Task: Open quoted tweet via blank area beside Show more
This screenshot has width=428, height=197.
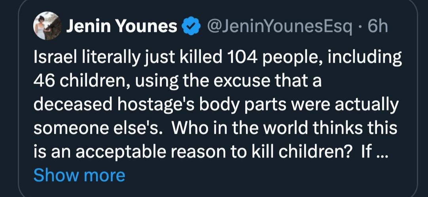Action: [257, 174]
